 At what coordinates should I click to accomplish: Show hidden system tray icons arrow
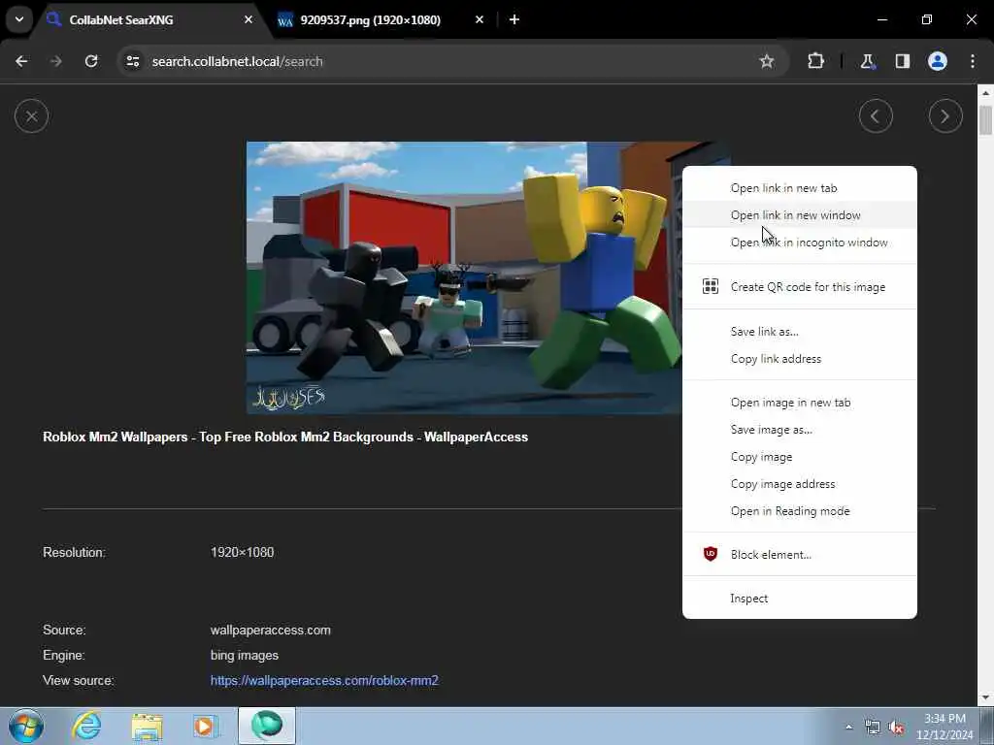tap(848, 727)
